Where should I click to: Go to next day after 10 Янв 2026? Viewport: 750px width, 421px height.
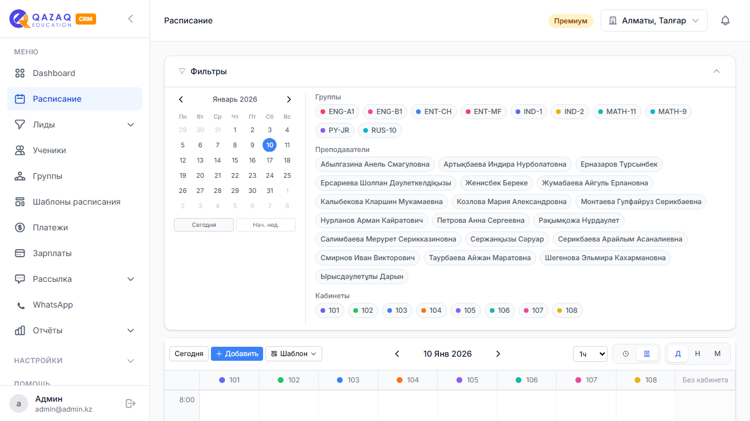(498, 354)
